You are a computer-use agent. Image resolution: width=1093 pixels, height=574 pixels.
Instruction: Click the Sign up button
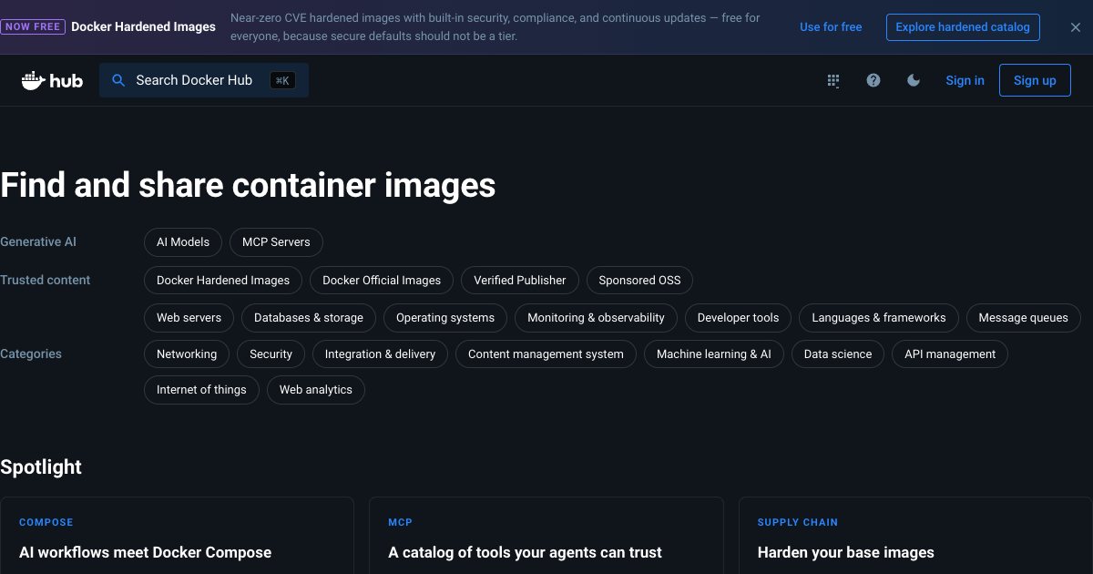pyautogui.click(x=1035, y=80)
